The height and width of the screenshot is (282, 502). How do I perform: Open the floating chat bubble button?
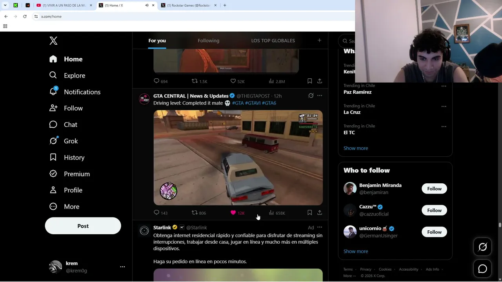pos(482,269)
